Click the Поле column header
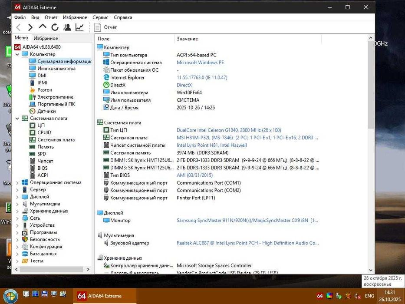This screenshot has width=405, height=304. tap(135, 39)
